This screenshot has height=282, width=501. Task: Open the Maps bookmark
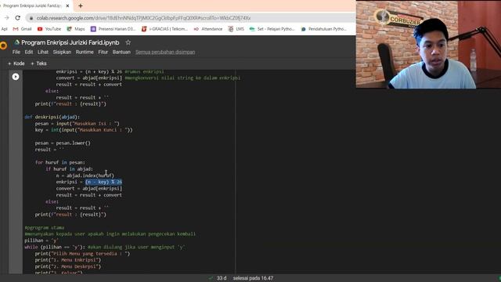[x=76, y=29]
